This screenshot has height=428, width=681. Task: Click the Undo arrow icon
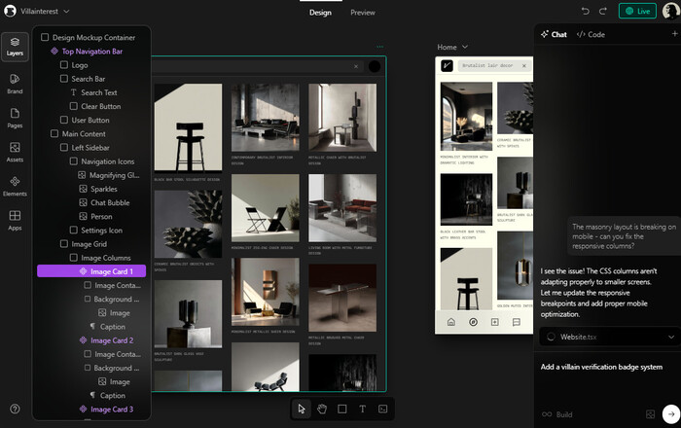[x=586, y=12]
